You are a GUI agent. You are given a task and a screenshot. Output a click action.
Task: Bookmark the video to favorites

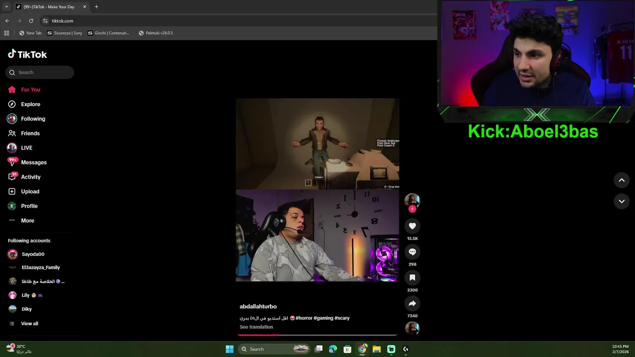point(412,278)
